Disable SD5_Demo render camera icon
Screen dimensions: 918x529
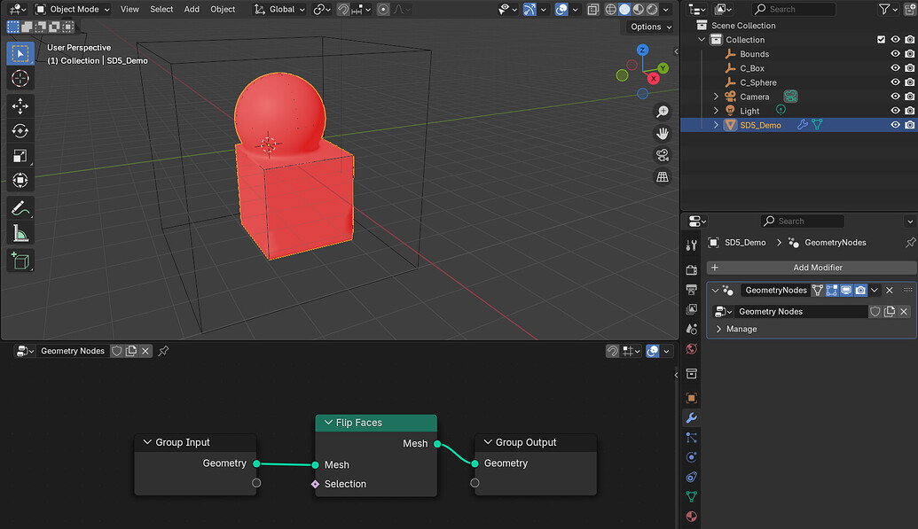(x=910, y=125)
